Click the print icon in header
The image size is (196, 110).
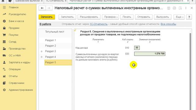click(x=174, y=8)
